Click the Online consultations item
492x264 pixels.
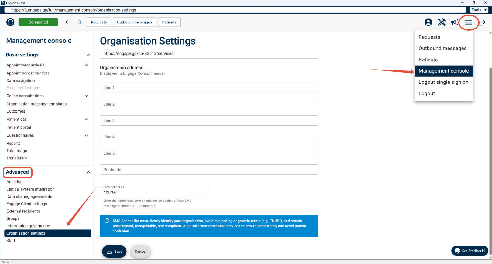click(25, 96)
